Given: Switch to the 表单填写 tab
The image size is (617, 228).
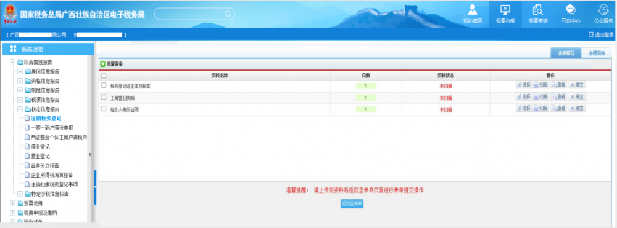Looking at the screenshot, I should [x=566, y=53].
